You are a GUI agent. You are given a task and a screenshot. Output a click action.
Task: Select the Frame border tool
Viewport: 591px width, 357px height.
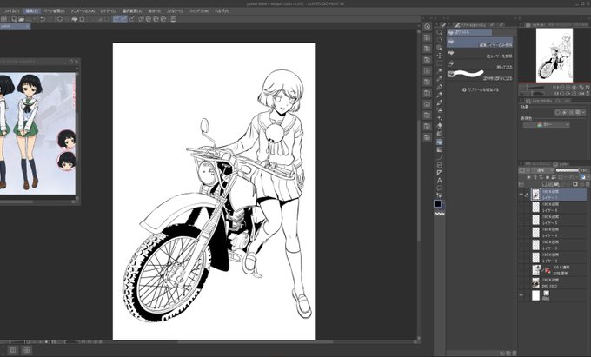(x=439, y=165)
